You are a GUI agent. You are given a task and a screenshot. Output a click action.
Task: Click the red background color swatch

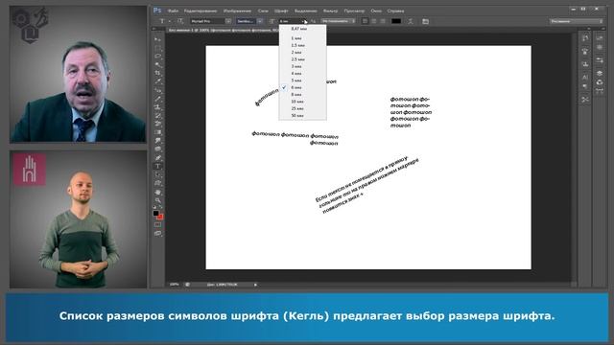(x=160, y=217)
